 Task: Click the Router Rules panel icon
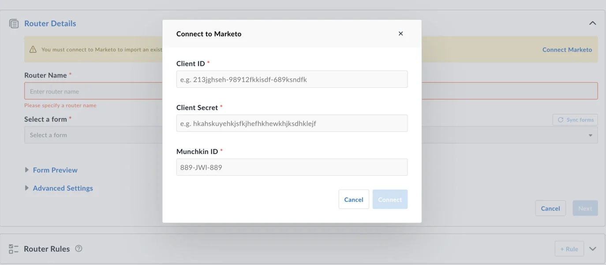pyautogui.click(x=14, y=248)
